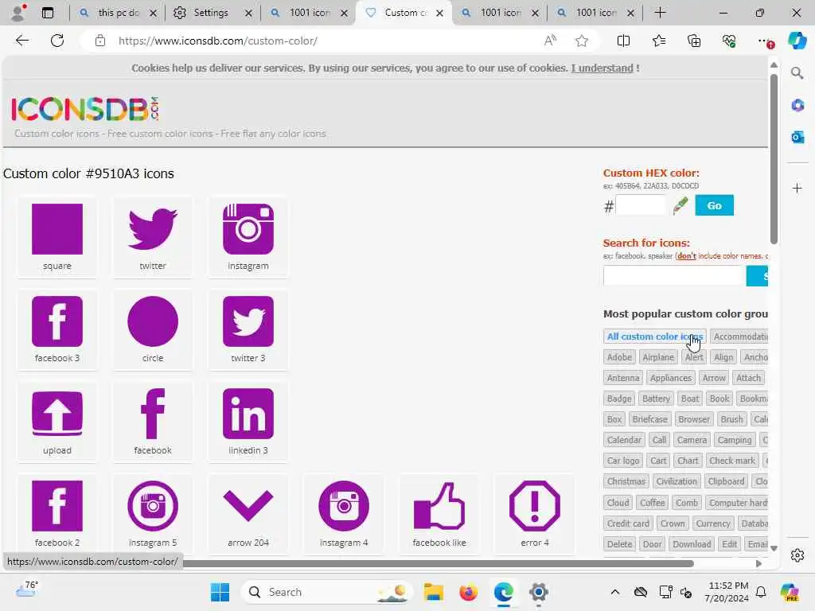Screen dimensions: 815x611
Task: Open Edge collections button
Action: pos(694,41)
